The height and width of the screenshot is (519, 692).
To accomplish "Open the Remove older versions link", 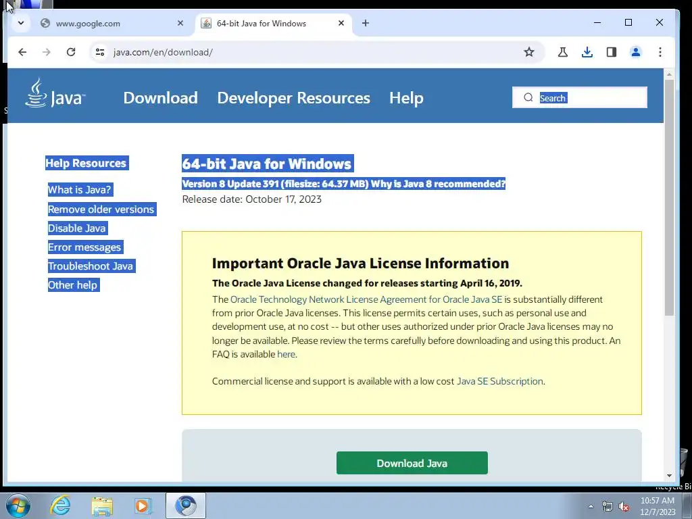I will click(x=101, y=209).
